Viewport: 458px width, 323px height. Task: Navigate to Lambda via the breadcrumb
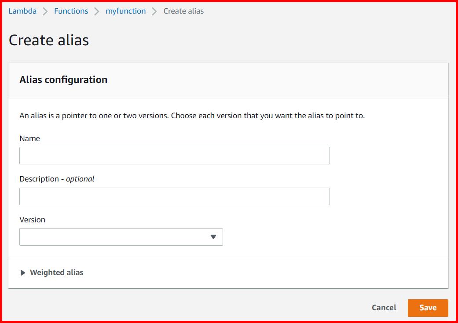tap(22, 11)
